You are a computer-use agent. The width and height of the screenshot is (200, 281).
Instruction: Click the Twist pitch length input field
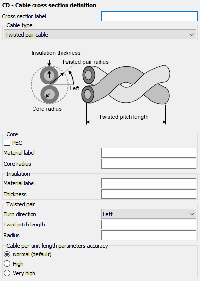[149, 225]
